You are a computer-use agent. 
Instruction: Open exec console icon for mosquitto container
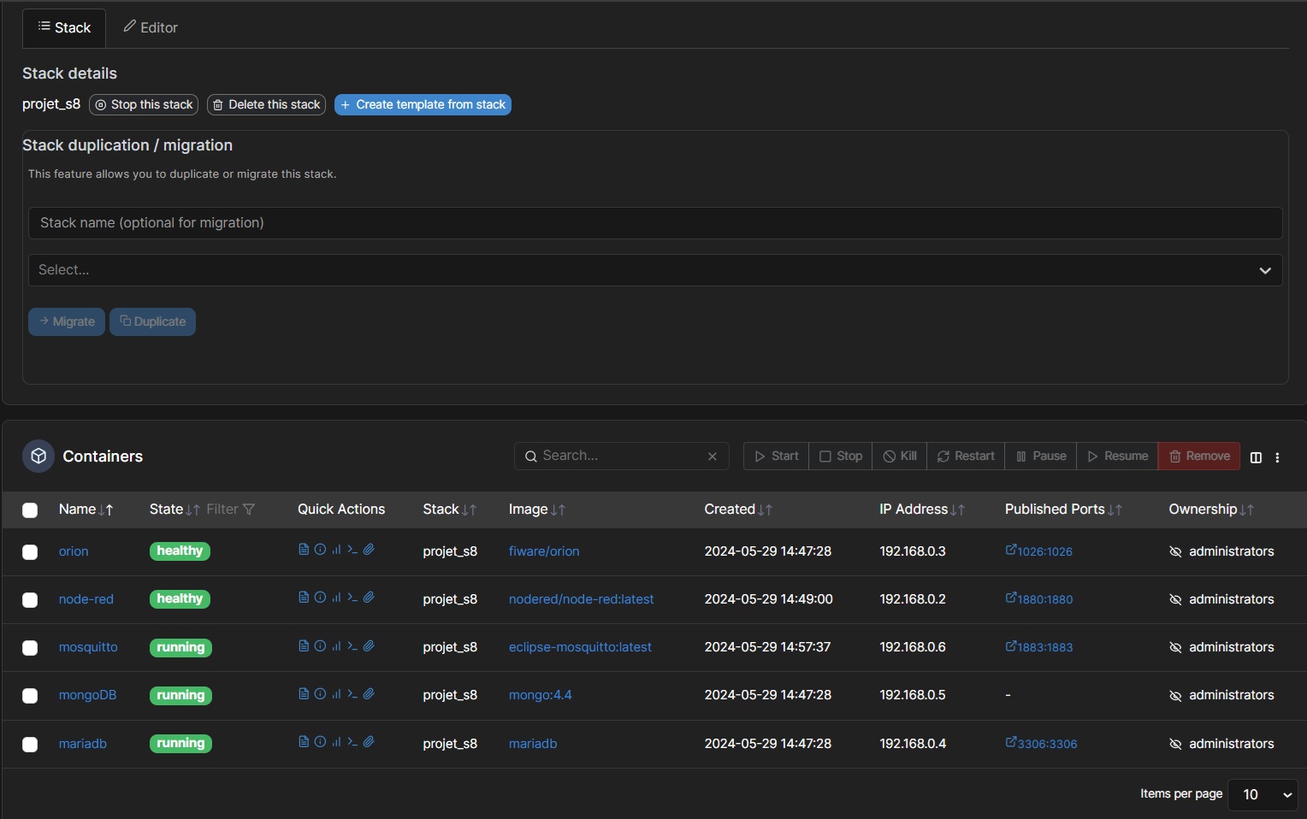[x=352, y=646]
